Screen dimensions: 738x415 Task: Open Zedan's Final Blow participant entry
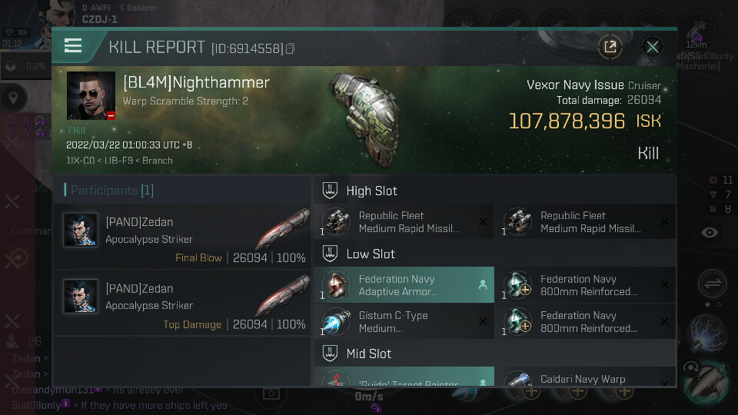pyautogui.click(x=183, y=237)
